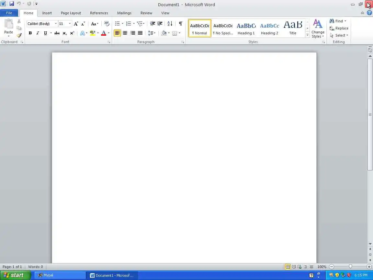
Task: Click the Increase Indent icon
Action: click(x=160, y=24)
